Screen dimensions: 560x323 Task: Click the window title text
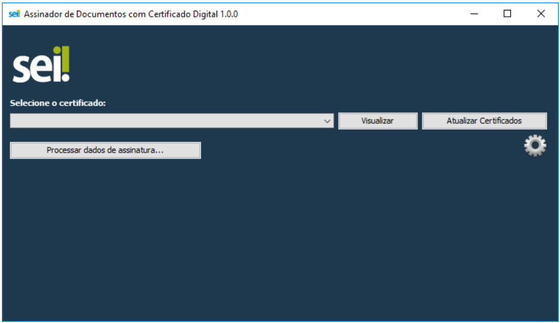tap(118, 14)
